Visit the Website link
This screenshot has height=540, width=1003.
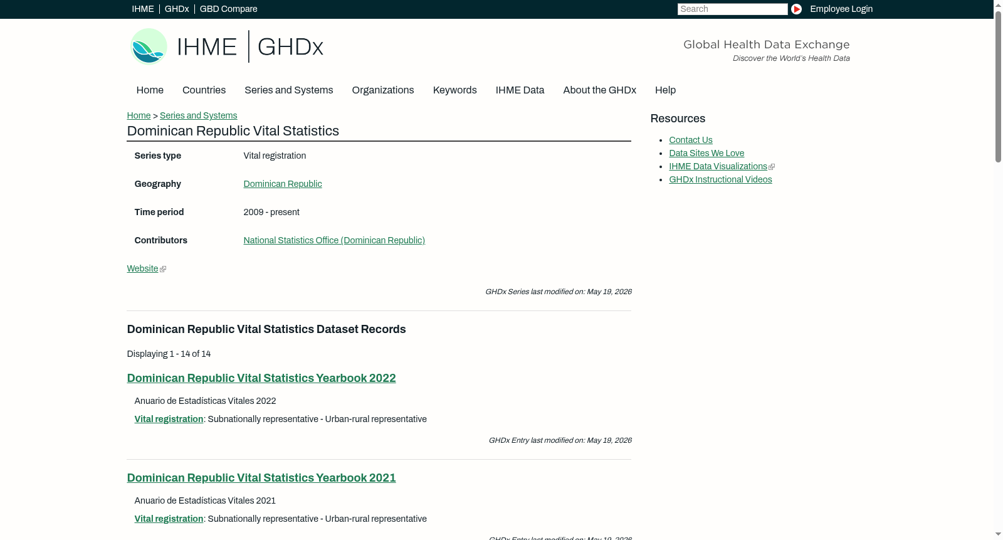143,268
